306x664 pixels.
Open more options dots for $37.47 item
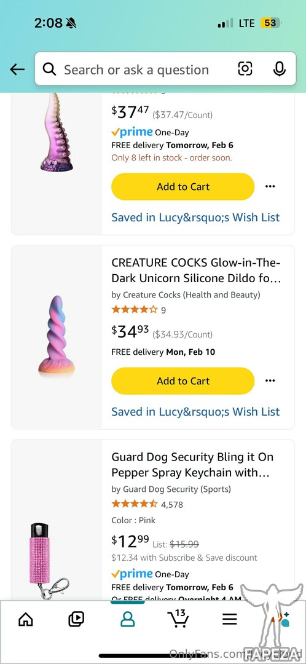click(x=270, y=186)
